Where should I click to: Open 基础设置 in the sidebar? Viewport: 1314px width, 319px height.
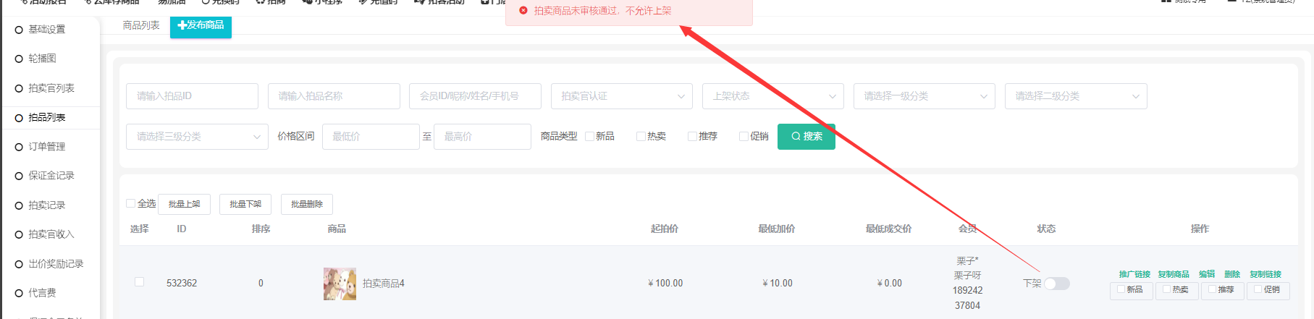point(47,30)
